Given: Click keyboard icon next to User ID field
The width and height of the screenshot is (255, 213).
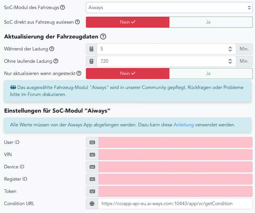Looking at the screenshot, I should [92, 143].
